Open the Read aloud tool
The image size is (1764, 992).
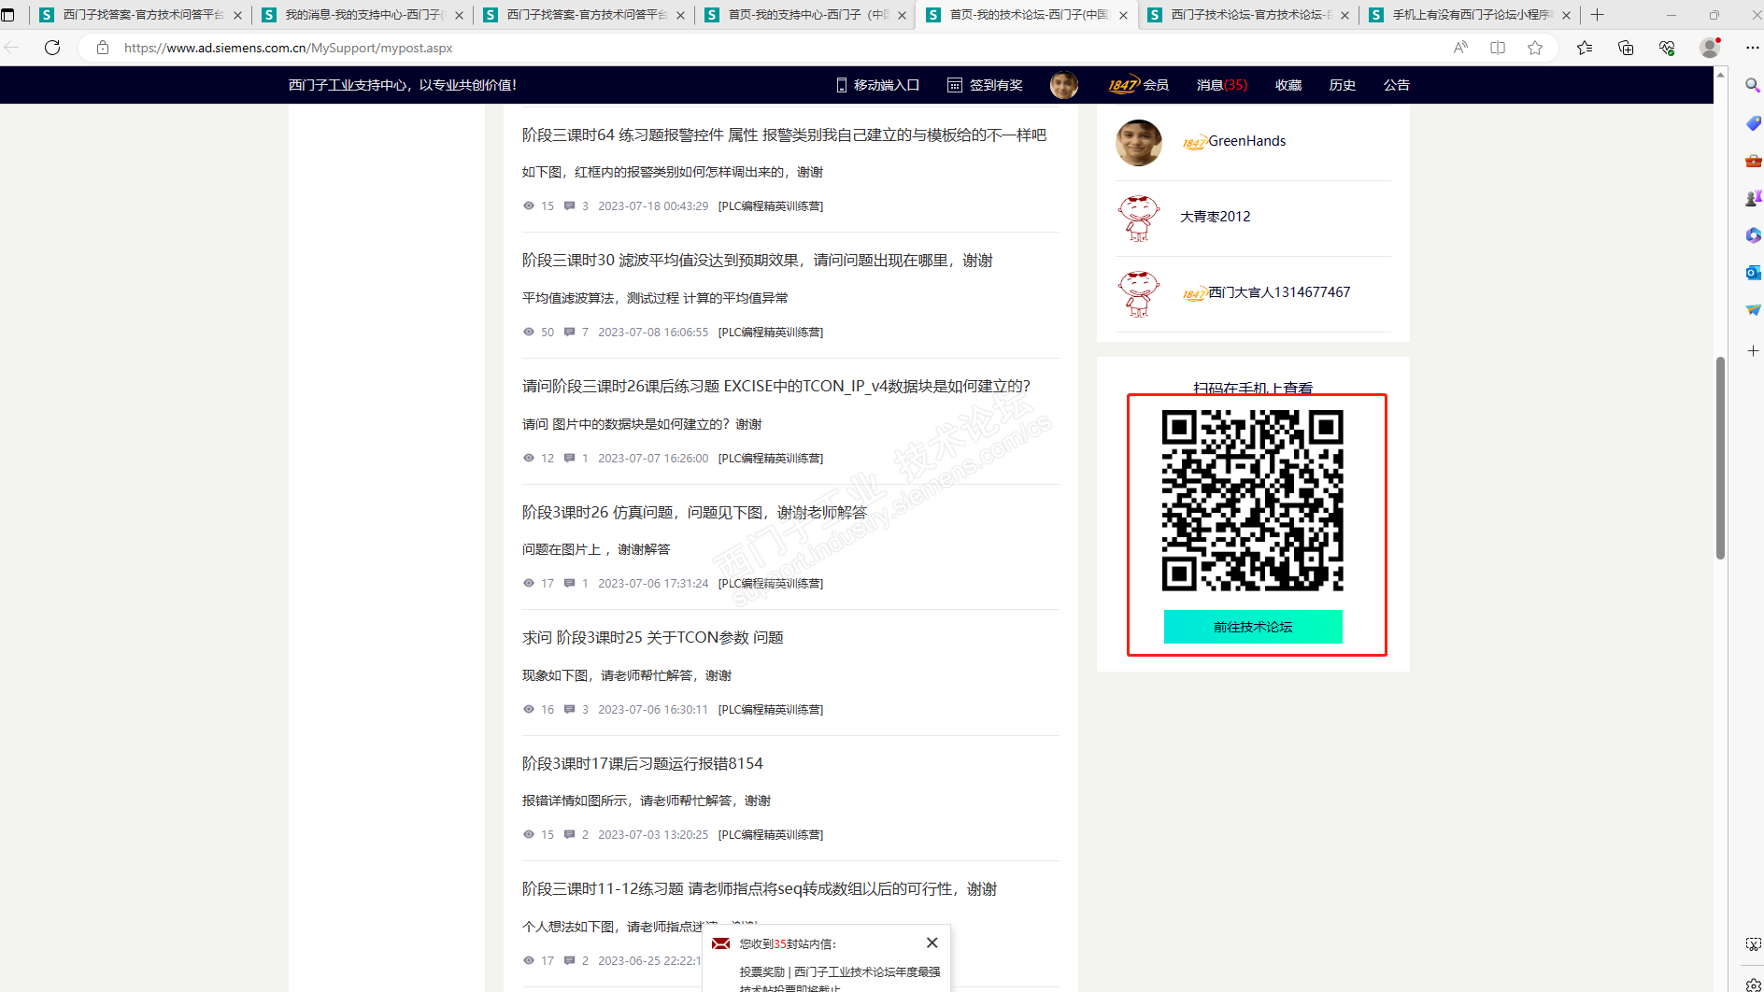pos(1460,48)
